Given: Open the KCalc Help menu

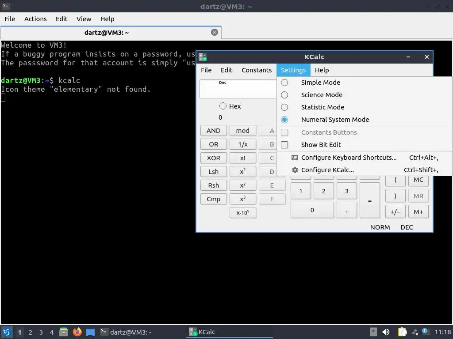Looking at the screenshot, I should tap(322, 70).
